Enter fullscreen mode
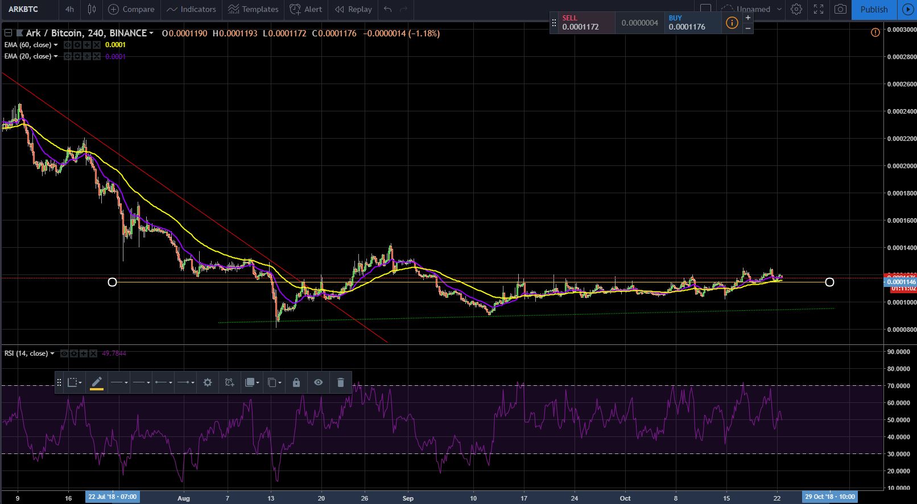Screen dimensions: 917x504 click(x=819, y=9)
